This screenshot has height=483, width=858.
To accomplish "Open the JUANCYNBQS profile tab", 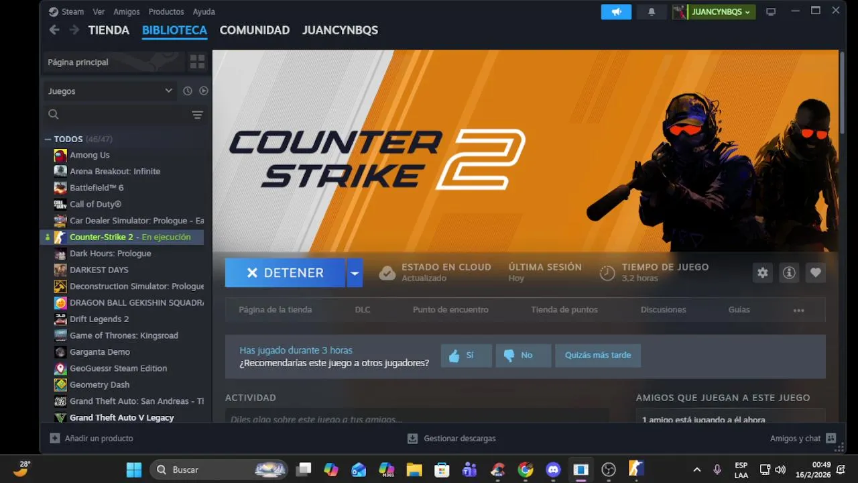I will coord(340,30).
